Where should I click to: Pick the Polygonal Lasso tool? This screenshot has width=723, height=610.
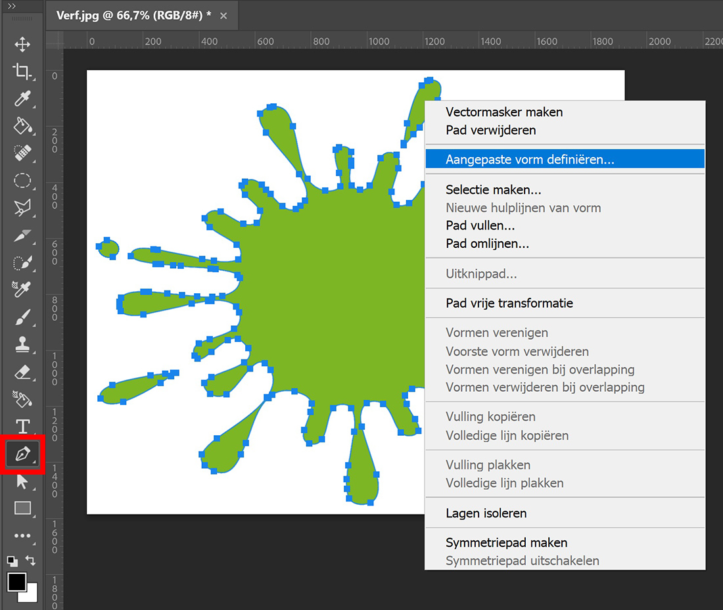click(22, 208)
